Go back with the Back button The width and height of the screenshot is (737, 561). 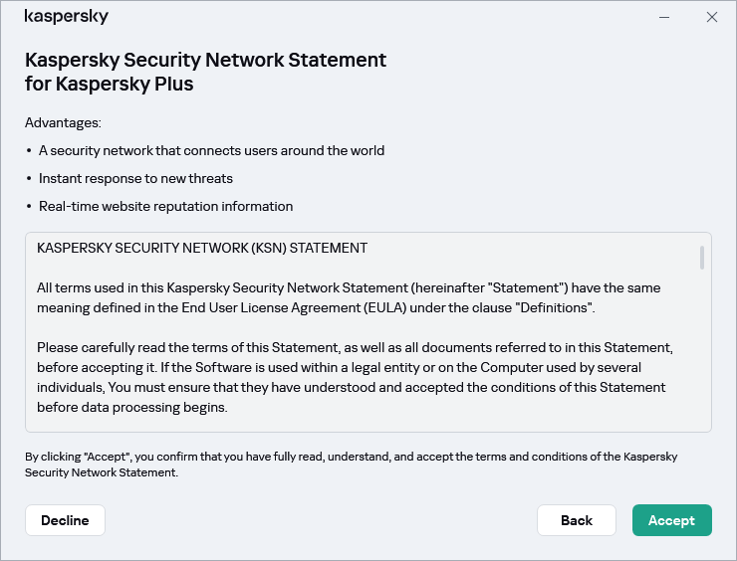[576, 520]
